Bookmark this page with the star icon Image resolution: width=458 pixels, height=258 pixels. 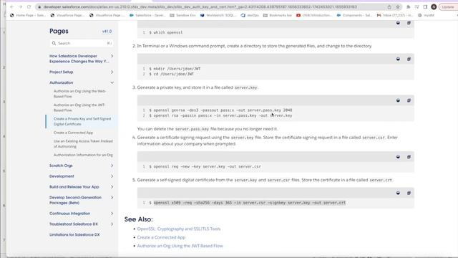click(398, 6)
